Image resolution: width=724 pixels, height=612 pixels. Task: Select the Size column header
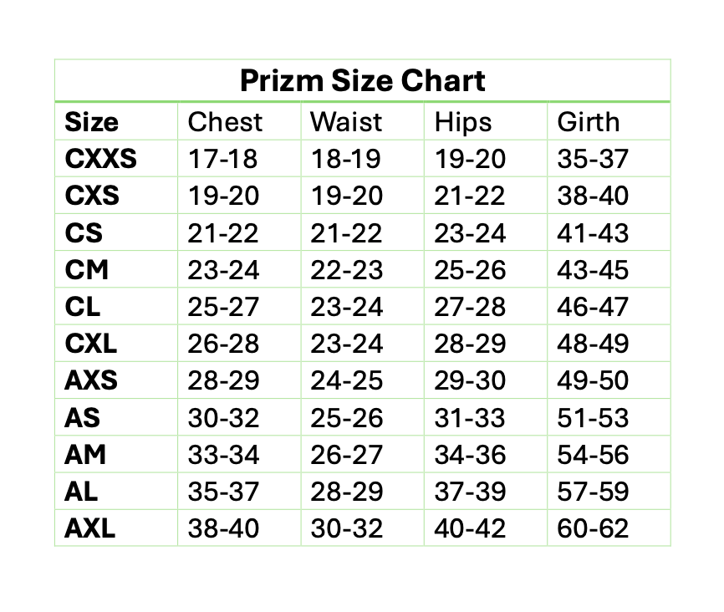pyautogui.click(x=92, y=122)
